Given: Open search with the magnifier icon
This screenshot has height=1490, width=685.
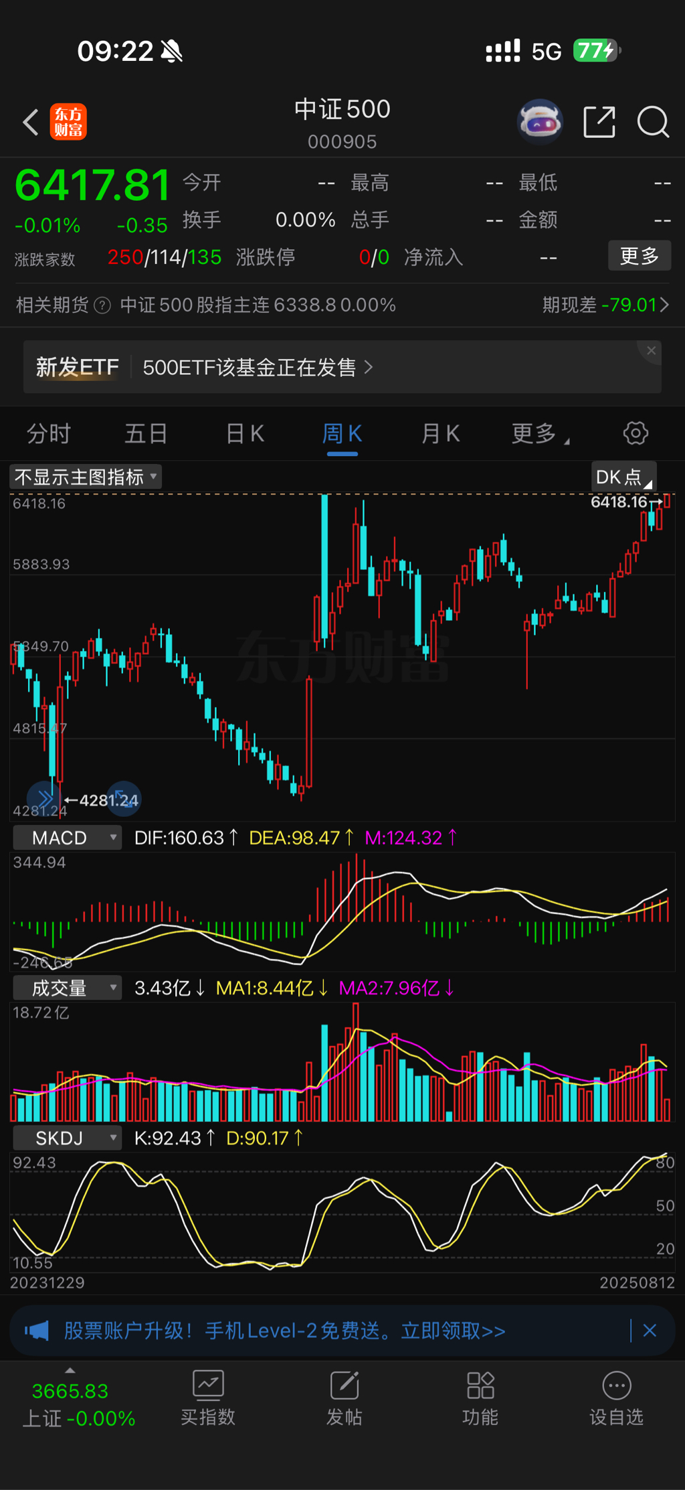Looking at the screenshot, I should click(653, 123).
